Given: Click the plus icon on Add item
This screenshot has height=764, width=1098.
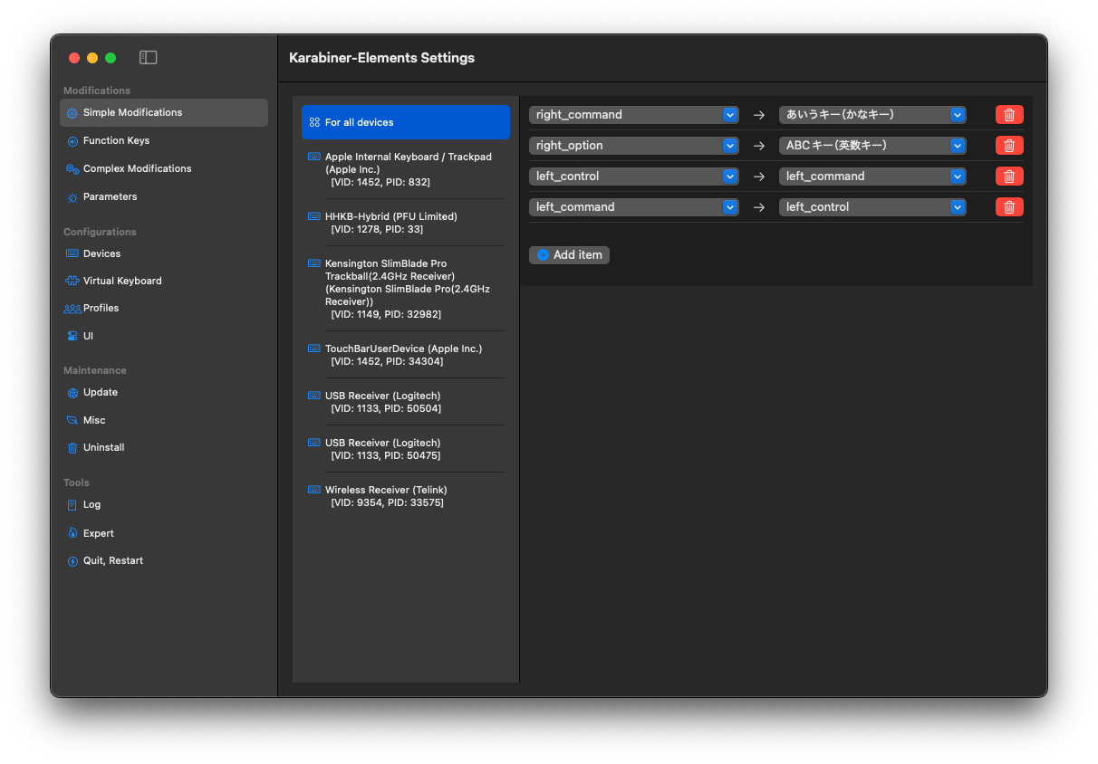Looking at the screenshot, I should (x=543, y=255).
